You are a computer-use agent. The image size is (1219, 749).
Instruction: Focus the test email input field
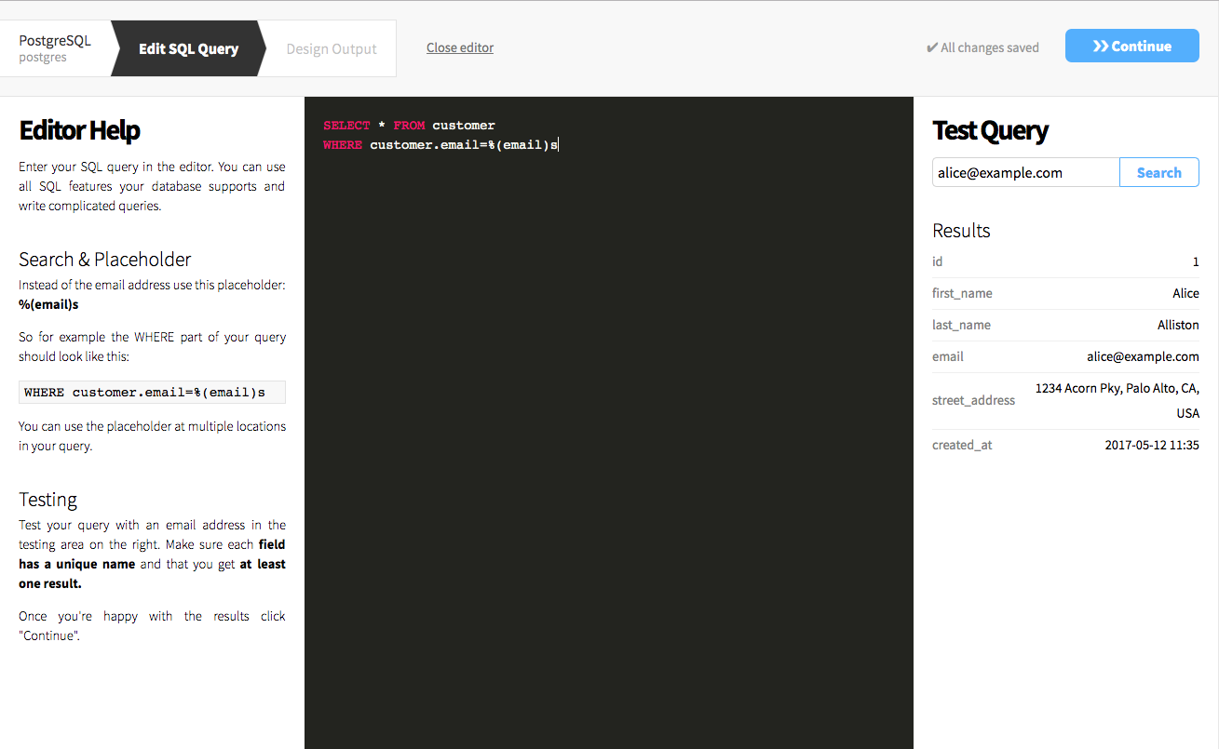pos(1025,172)
